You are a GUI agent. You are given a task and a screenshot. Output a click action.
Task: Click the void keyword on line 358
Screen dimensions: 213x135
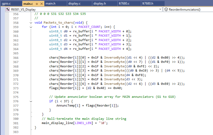(38, 23)
